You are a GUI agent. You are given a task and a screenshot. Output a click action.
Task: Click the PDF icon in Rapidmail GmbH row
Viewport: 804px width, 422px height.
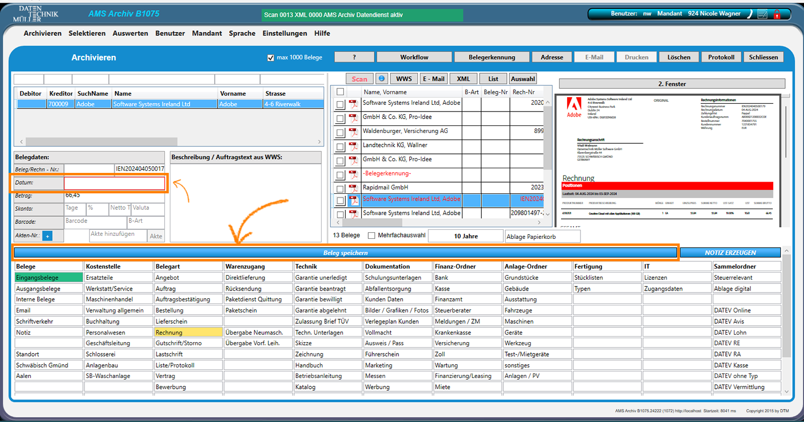(353, 188)
